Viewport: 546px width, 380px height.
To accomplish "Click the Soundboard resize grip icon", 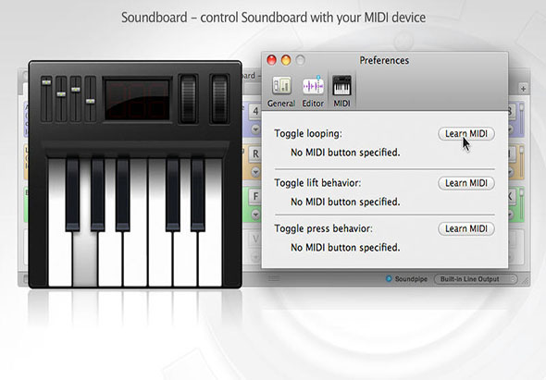I will (x=525, y=281).
